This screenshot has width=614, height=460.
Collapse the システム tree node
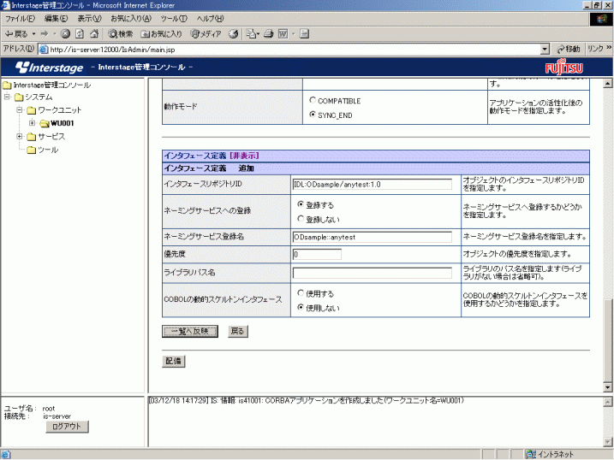7,97
